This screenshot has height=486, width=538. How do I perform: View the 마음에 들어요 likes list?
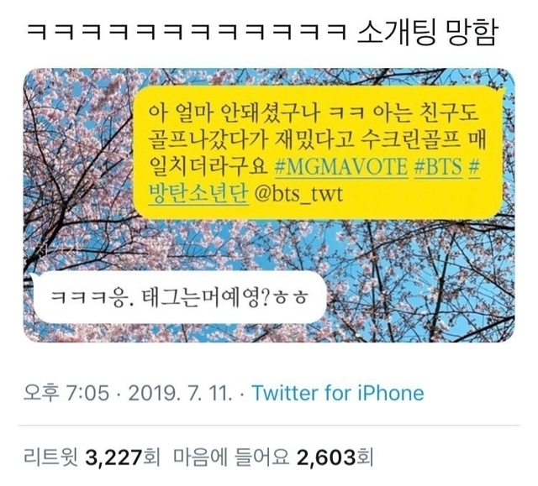pos(231,457)
